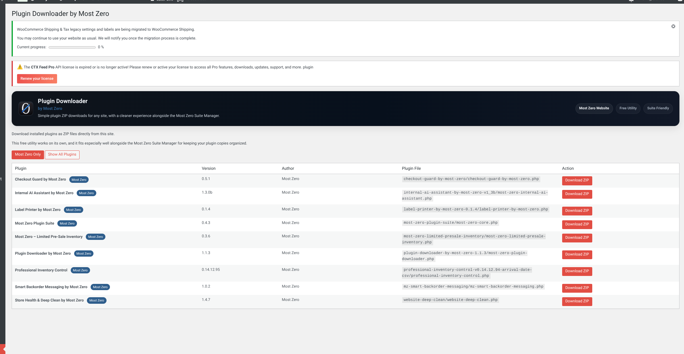
Task: Click the Author column header
Action: (288, 168)
